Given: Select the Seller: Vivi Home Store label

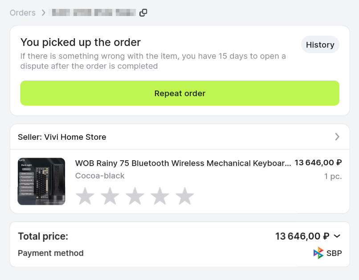Looking at the screenshot, I should coord(62,137).
